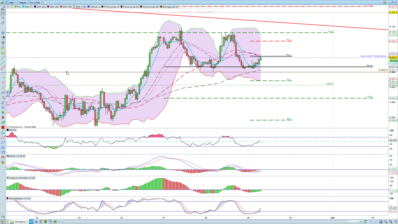The height and width of the screenshot is (224, 398).
Task: Select the horizontal line drawing tool
Action: (3, 73)
